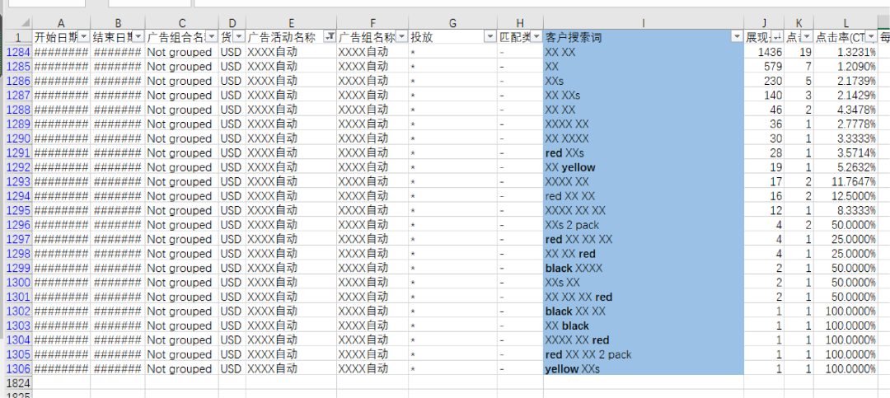Open filter dropdown for 客户搜索词 column
This screenshot has width=890, height=398.
pos(737,37)
